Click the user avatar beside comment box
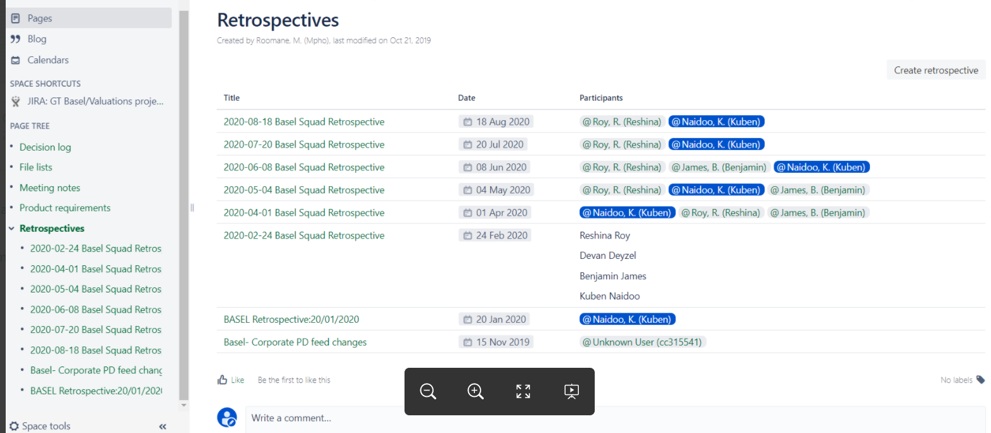The height and width of the screenshot is (433, 991). 227,417
